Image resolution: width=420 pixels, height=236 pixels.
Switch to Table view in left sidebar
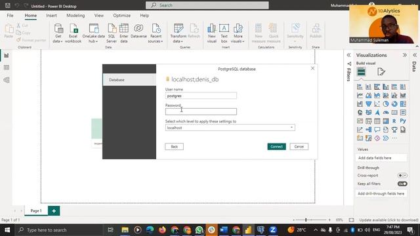7,68
